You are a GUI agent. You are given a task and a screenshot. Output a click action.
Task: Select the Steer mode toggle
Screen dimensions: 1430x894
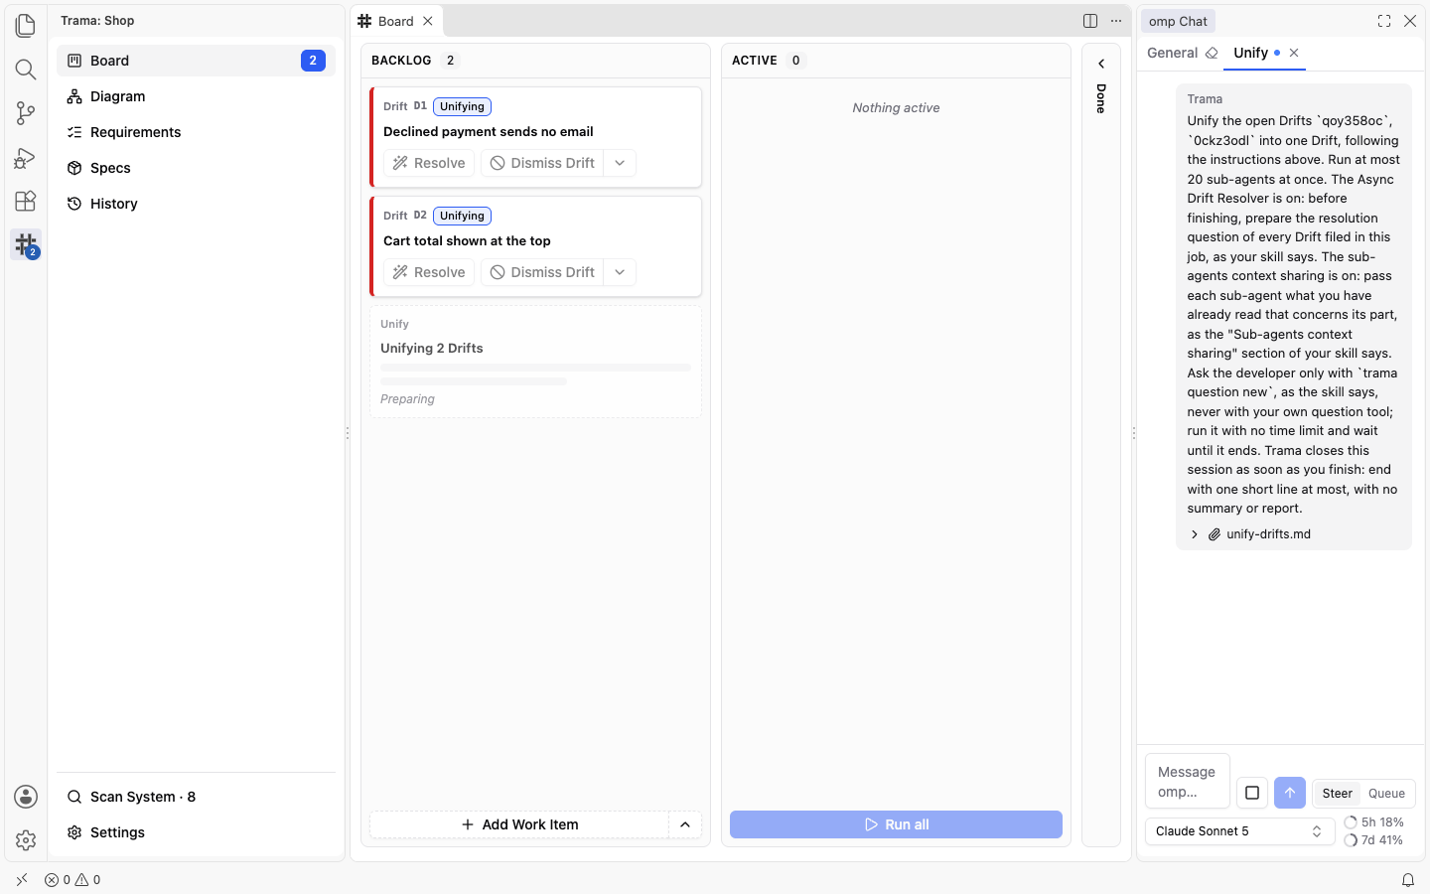pos(1337,793)
